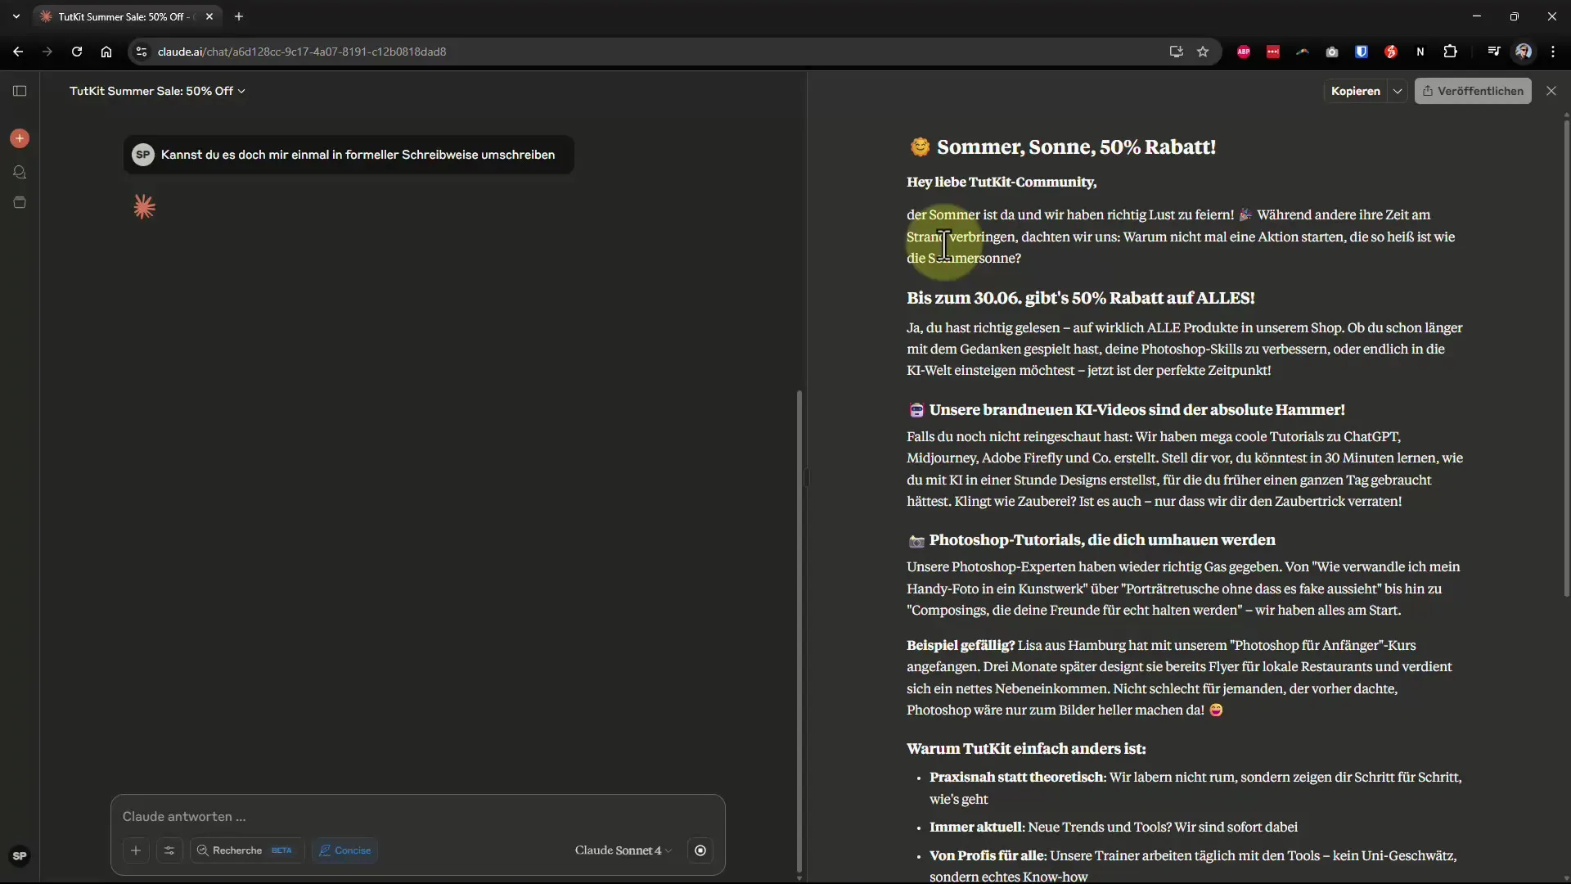Click the chat conversation scrollbar
This screenshot has height=884, width=1571.
tap(799, 630)
